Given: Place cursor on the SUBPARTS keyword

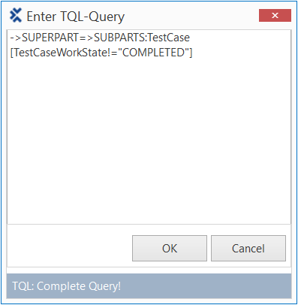Looking at the screenshot, I should (x=119, y=38).
